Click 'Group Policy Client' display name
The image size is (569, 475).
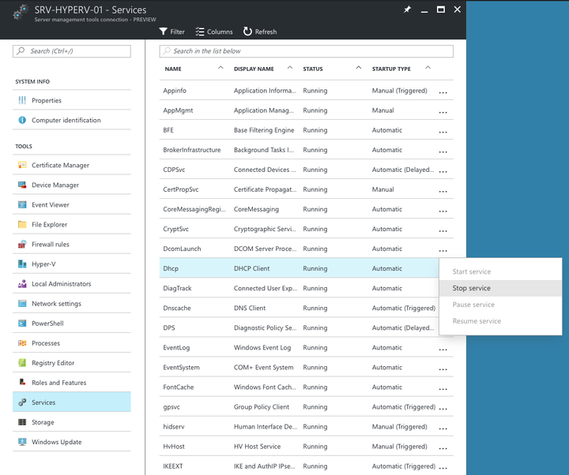click(x=262, y=407)
